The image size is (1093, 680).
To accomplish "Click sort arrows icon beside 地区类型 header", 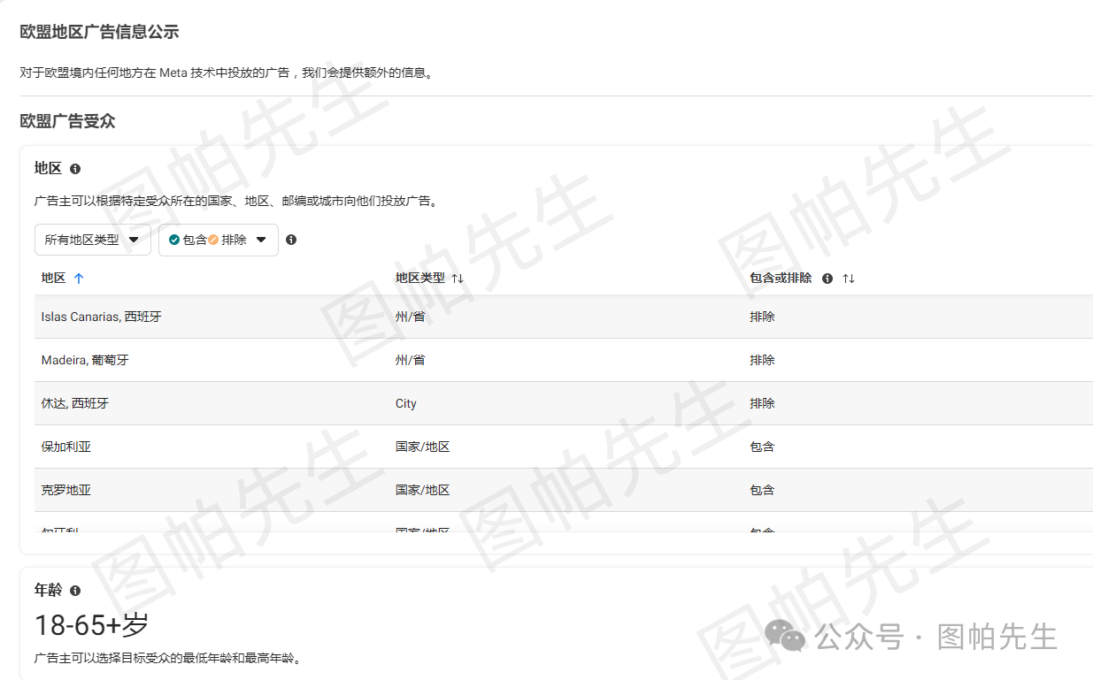I will (458, 279).
